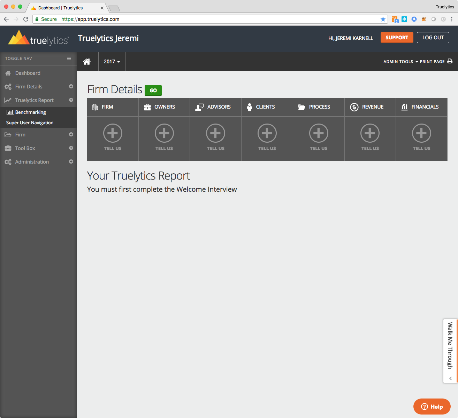Select the FINANCIALS tab header
The image size is (458, 418).
tap(422, 107)
